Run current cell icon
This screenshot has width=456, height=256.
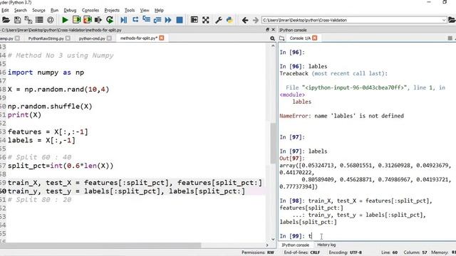click(76, 20)
